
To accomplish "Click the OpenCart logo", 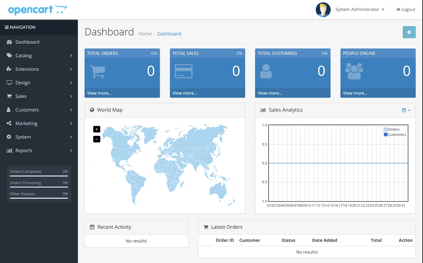I will (x=37, y=10).
